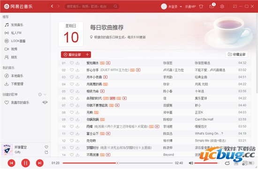Seek on the song progress slider
258x169 pixels.
coord(117,163)
